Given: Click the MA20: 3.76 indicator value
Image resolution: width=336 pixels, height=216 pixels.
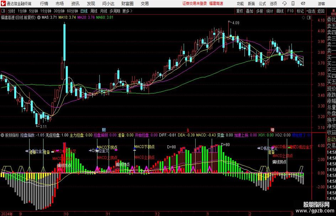Looking at the screenshot, I should (86, 17).
